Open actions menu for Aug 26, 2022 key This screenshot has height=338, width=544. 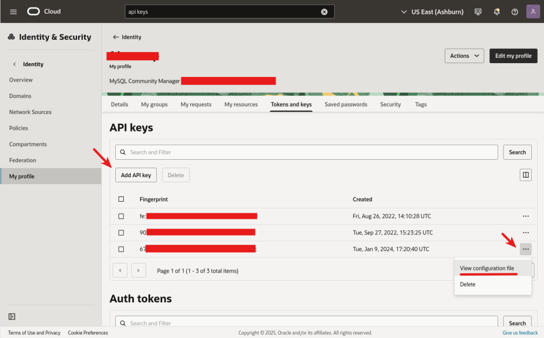(525, 216)
